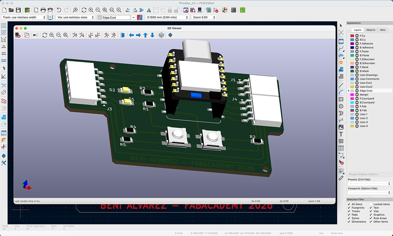Uncheck All items in Selection Filter
The height and width of the screenshot is (236, 393).
pos(349,204)
